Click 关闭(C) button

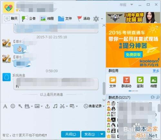[71, 134]
